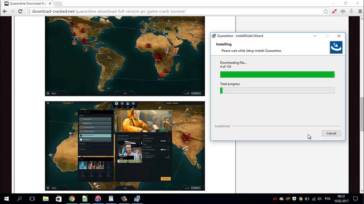Reload the current page
Image resolution: width=364 pixels, height=204 pixels.
(x=20, y=11)
